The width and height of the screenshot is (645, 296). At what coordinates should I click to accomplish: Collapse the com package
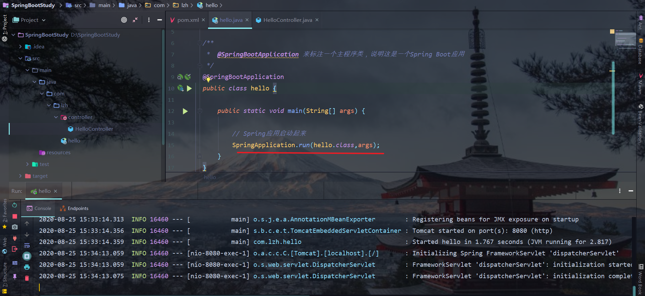(x=42, y=93)
